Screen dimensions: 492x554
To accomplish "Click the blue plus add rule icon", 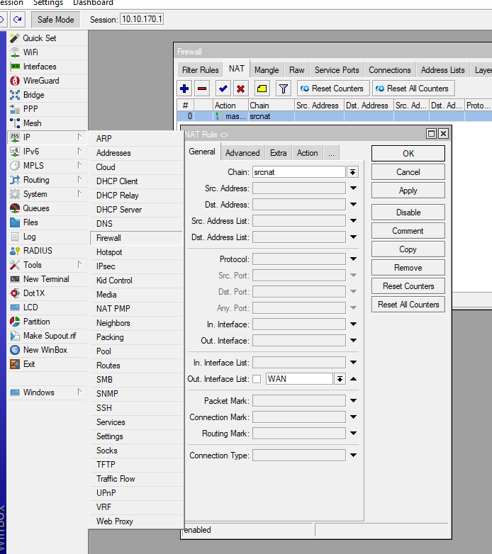I will (x=184, y=89).
